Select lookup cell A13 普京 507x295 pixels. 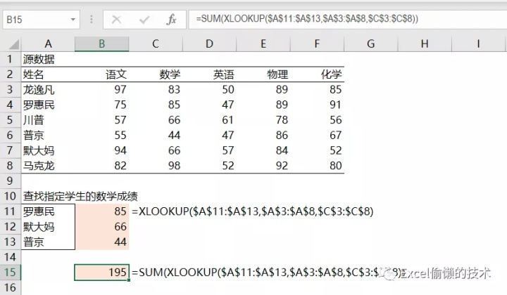coord(48,242)
